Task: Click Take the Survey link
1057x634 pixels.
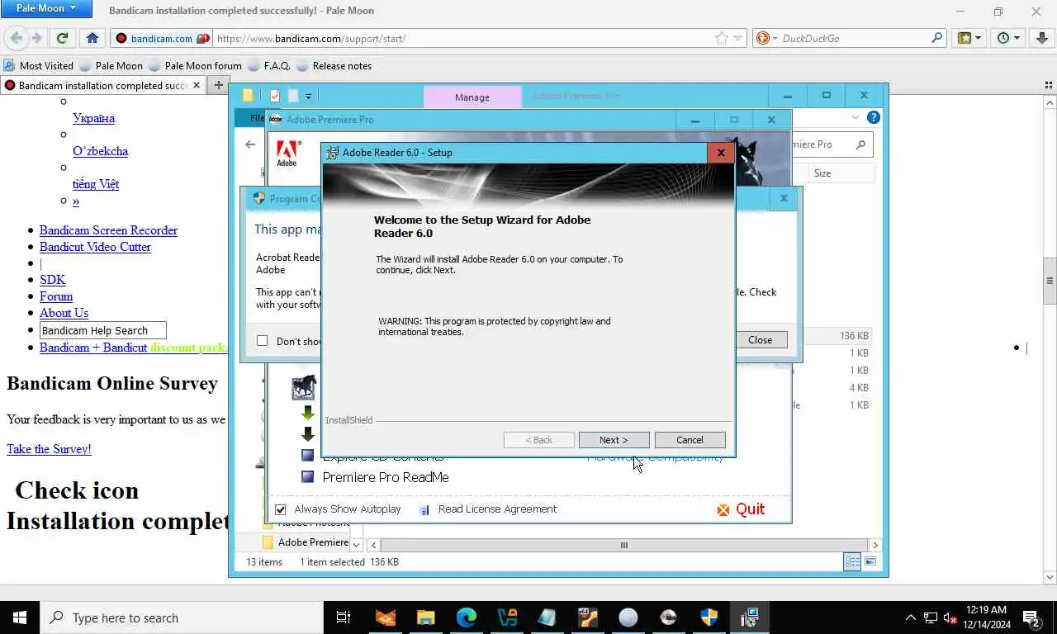Action: (x=49, y=449)
